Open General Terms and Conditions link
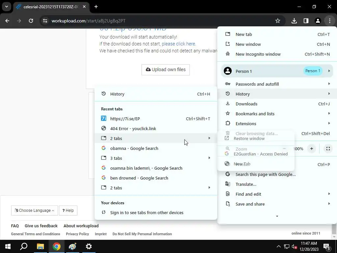 (36, 234)
